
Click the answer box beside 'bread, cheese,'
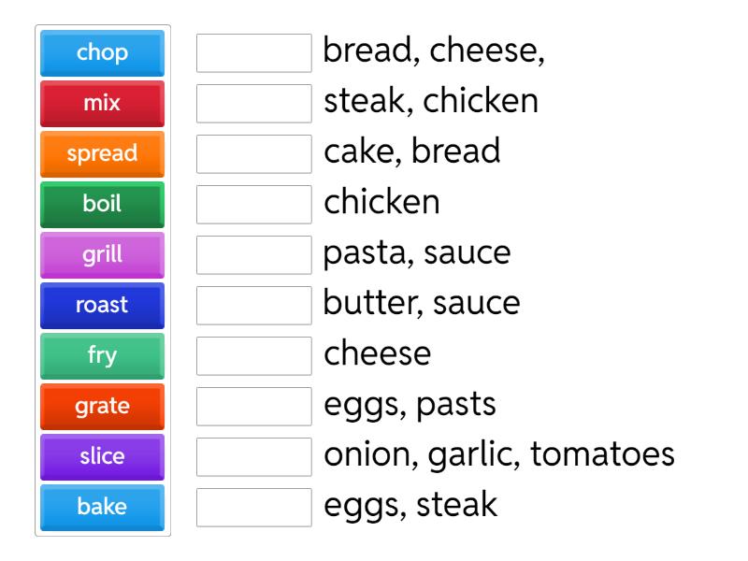coord(254,53)
